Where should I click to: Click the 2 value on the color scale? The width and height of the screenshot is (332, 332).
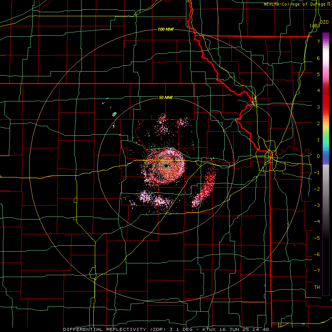(x=318, y=124)
